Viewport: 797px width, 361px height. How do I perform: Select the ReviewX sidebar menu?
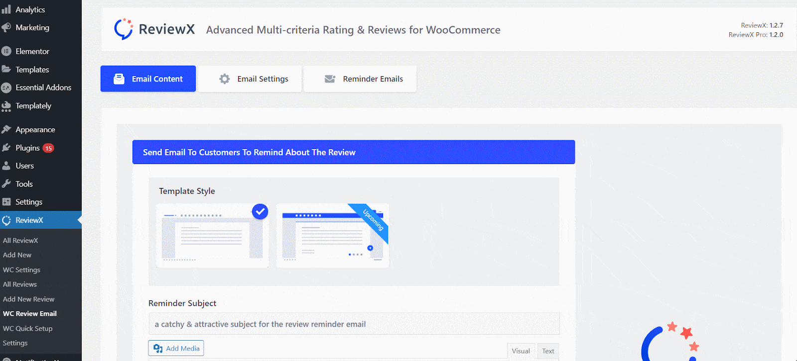pos(41,220)
